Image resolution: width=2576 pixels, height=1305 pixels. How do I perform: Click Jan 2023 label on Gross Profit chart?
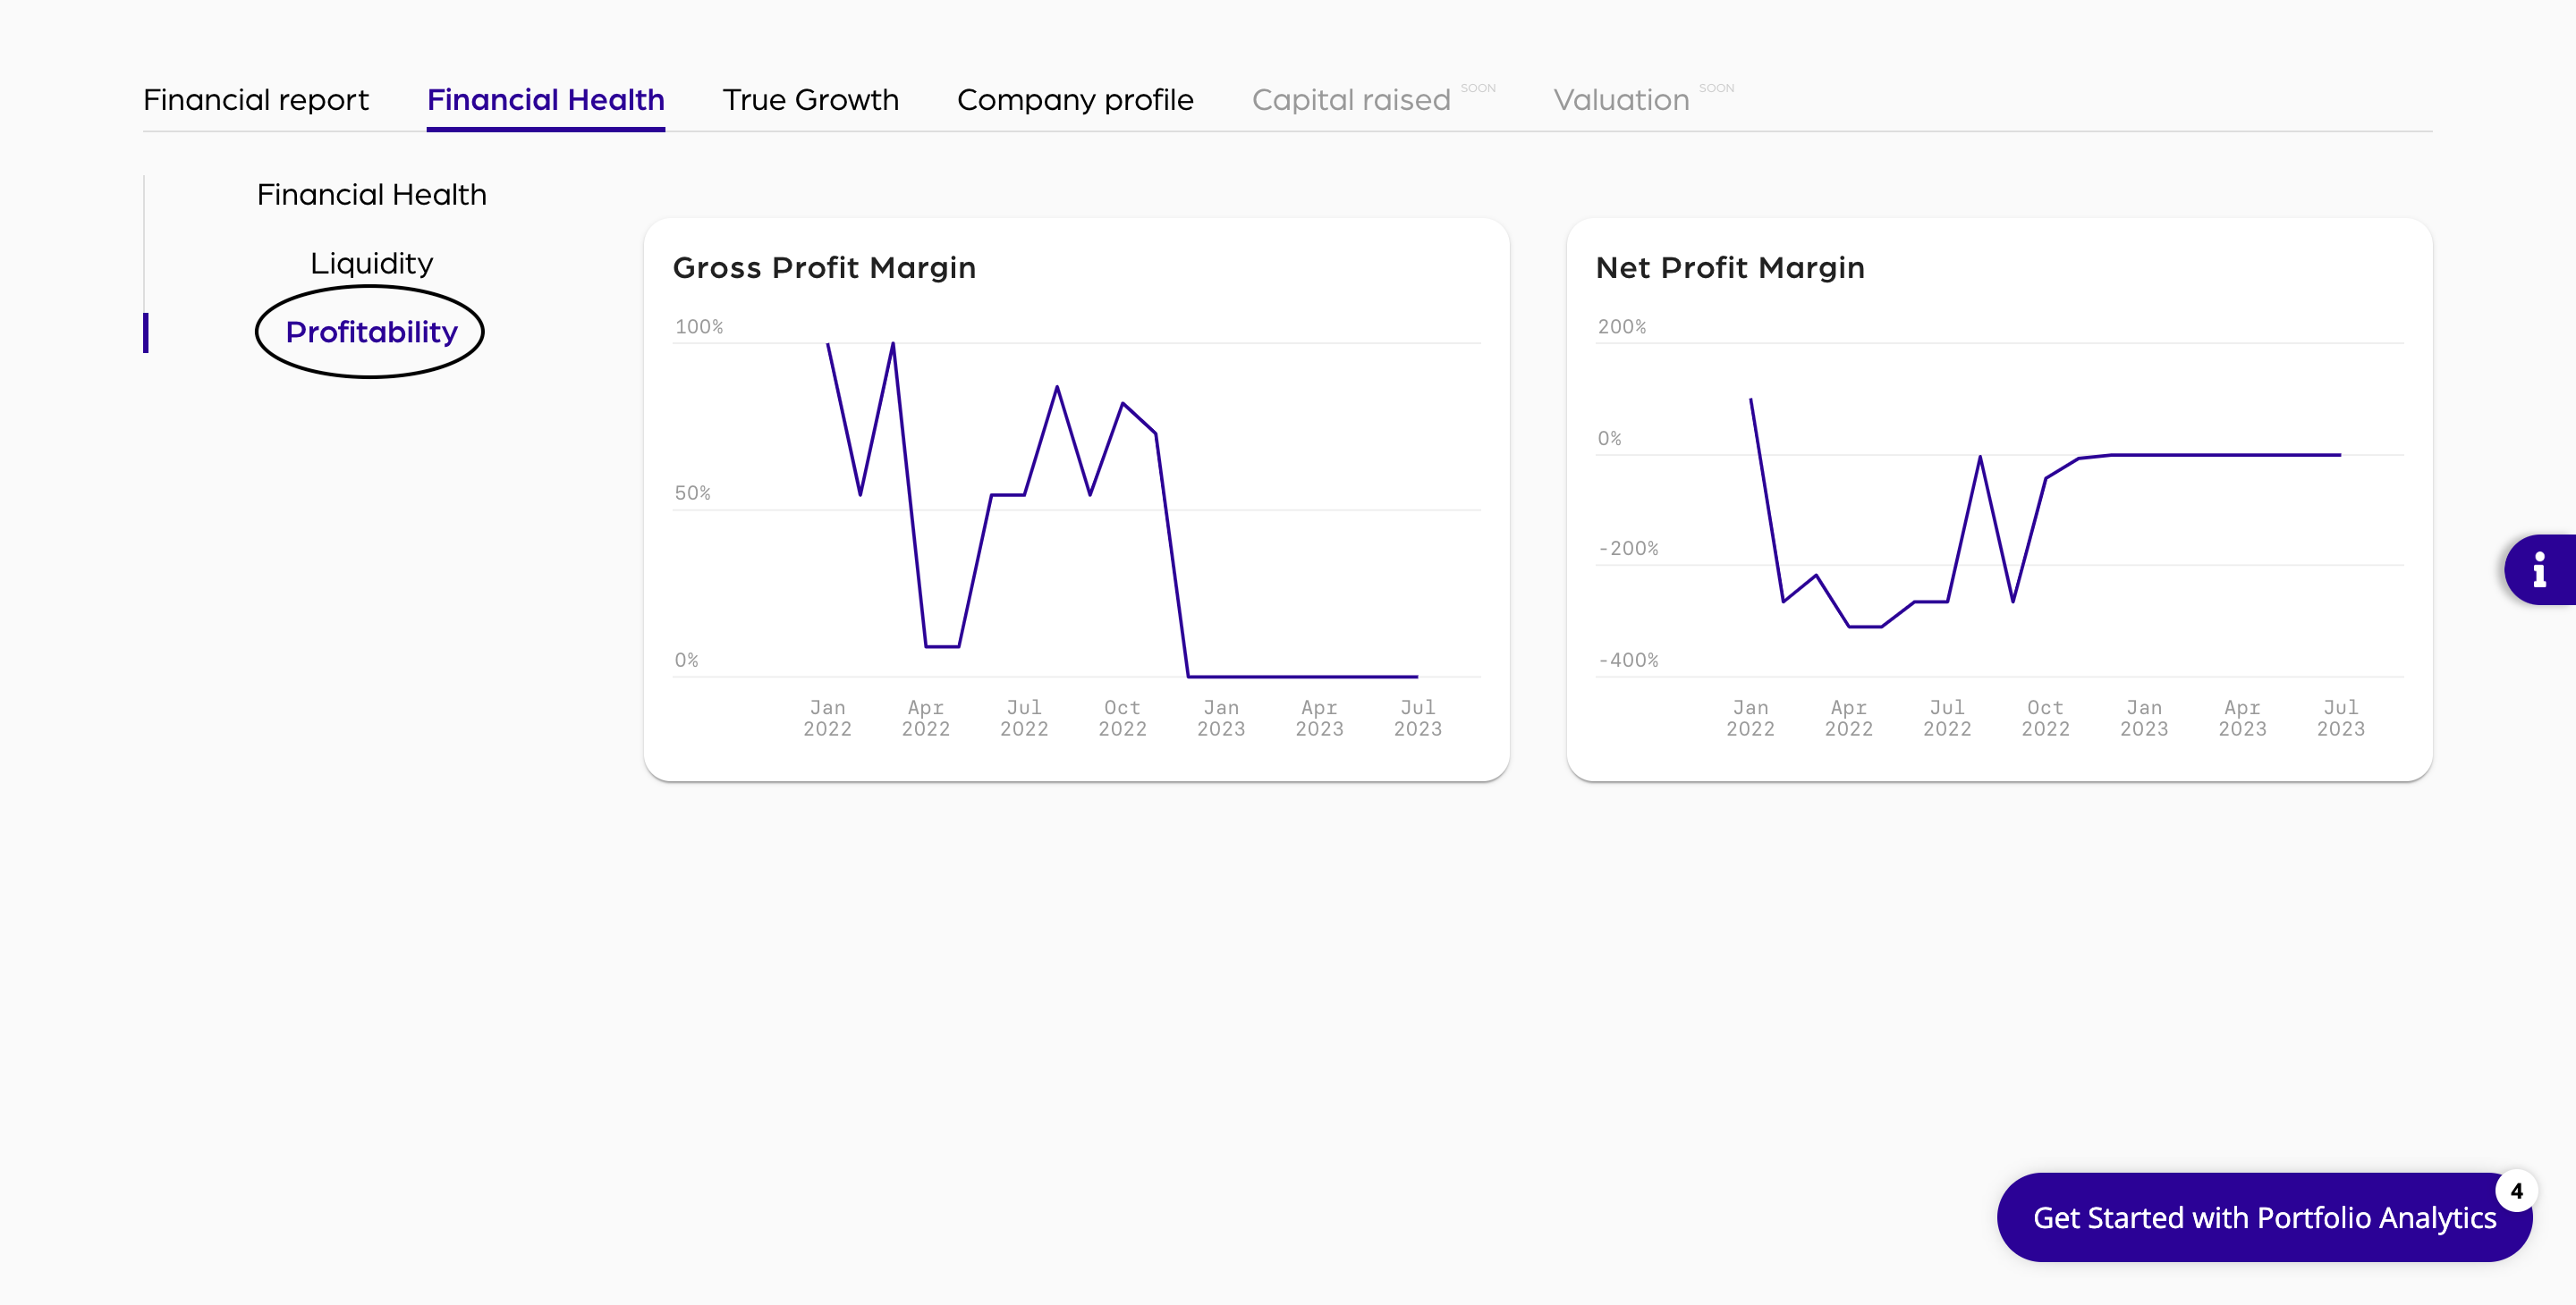1220,718
